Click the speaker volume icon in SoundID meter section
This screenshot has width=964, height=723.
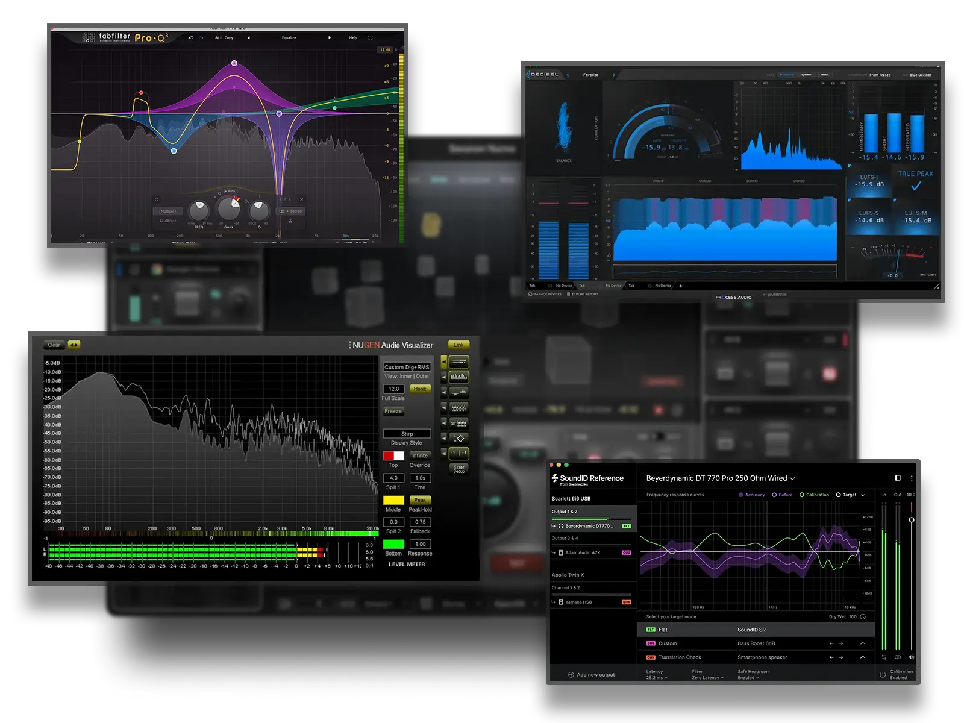[x=912, y=657]
